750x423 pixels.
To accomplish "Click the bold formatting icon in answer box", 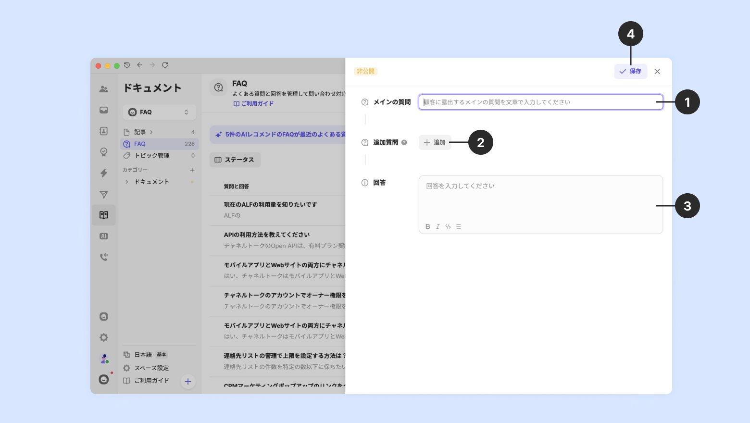I will coord(427,226).
